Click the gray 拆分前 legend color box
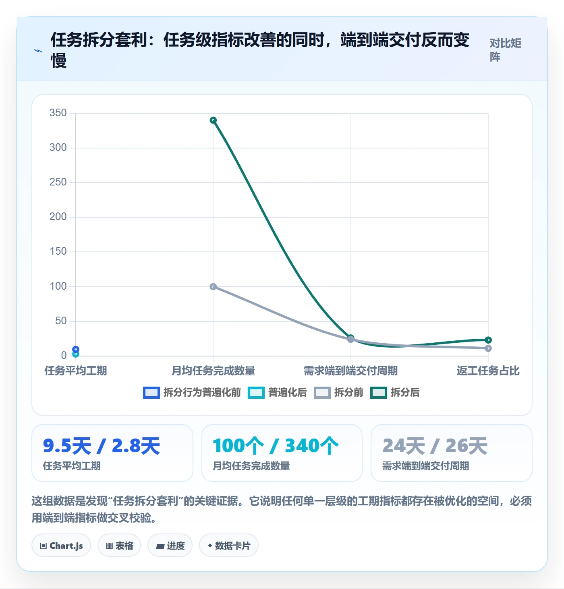This screenshot has width=564, height=589. click(x=322, y=392)
